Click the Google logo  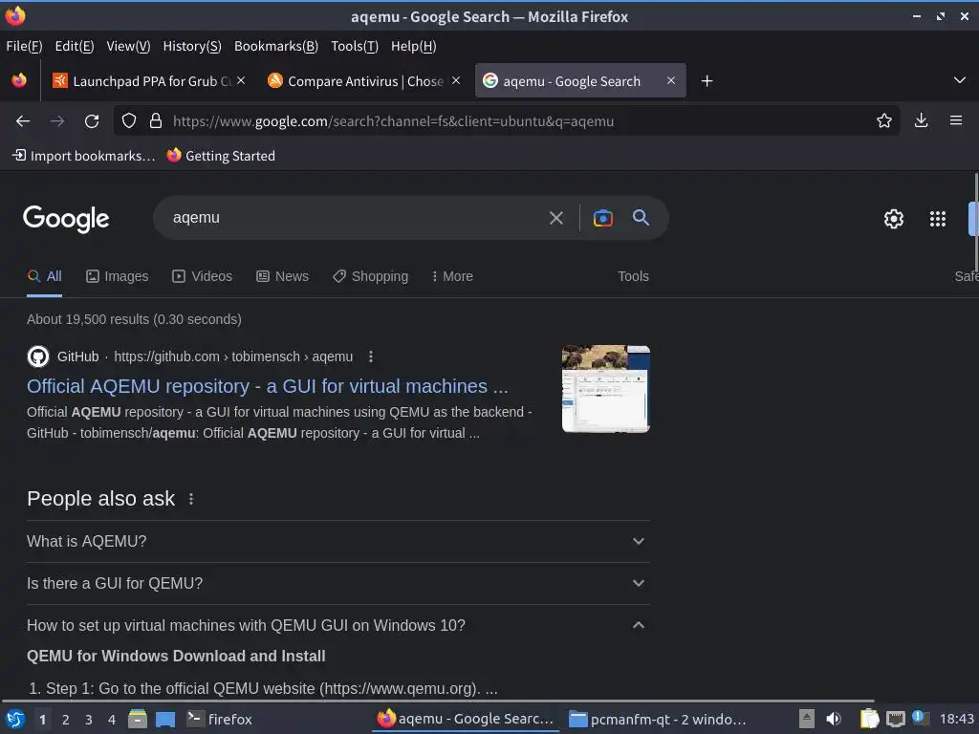point(66,219)
